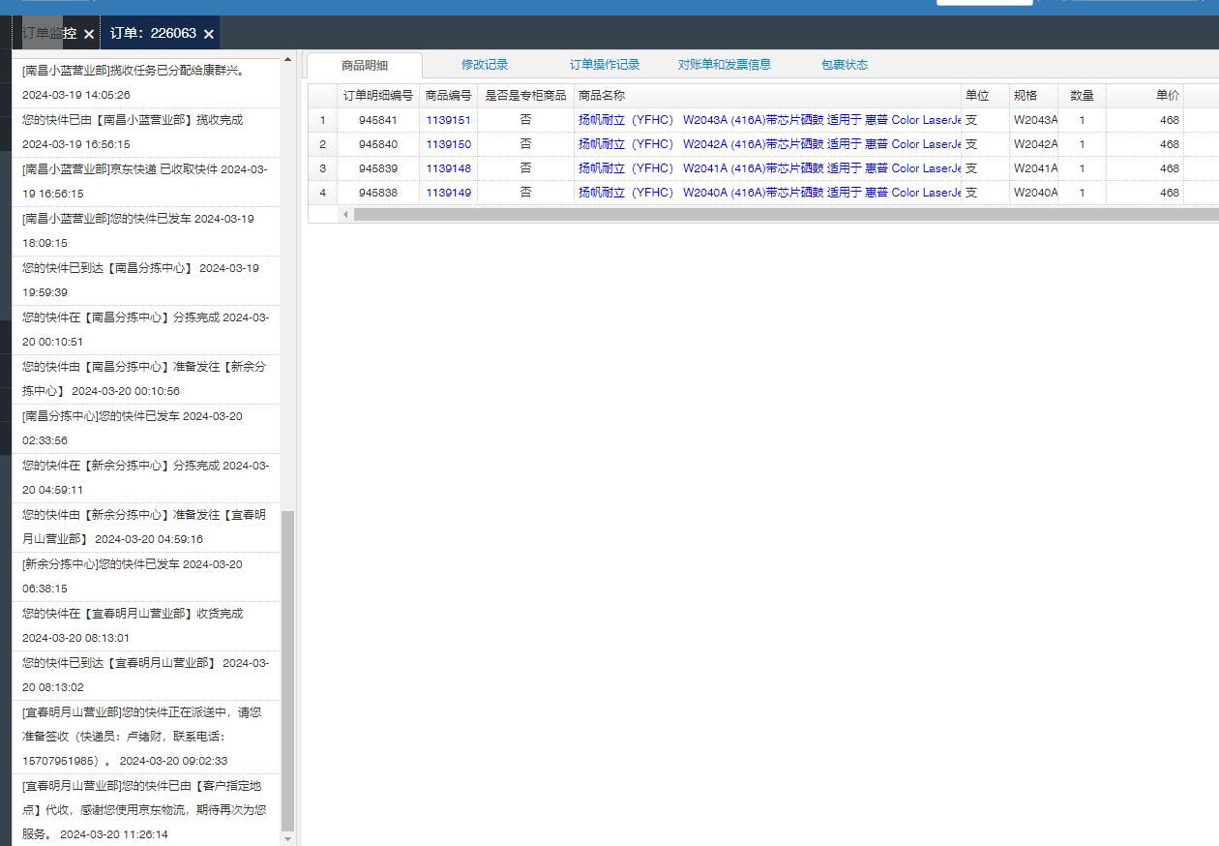Select row number 1 in the table
Screen dimensions: 1219x846
(x=323, y=120)
